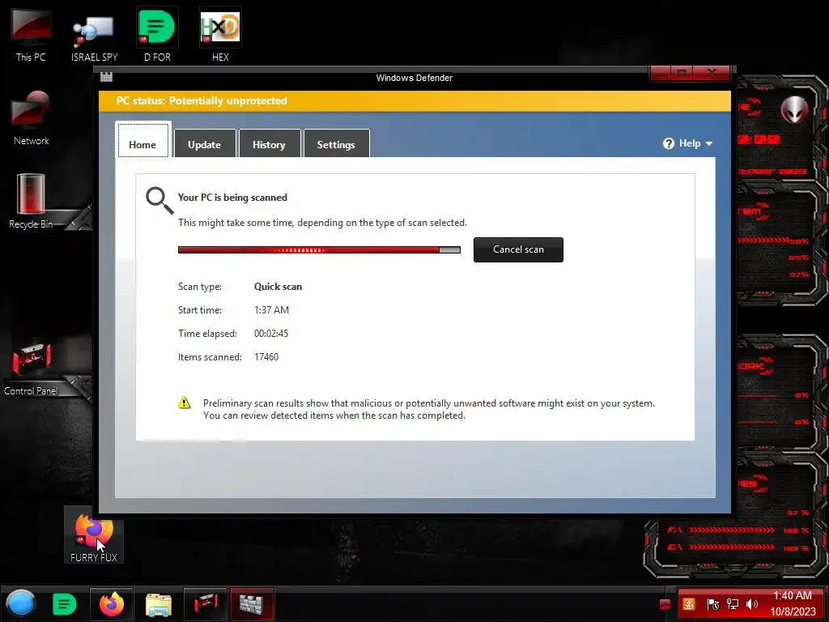Click the taskbar clock 1:40 AM
The image size is (829, 622).
pyautogui.click(x=792, y=595)
